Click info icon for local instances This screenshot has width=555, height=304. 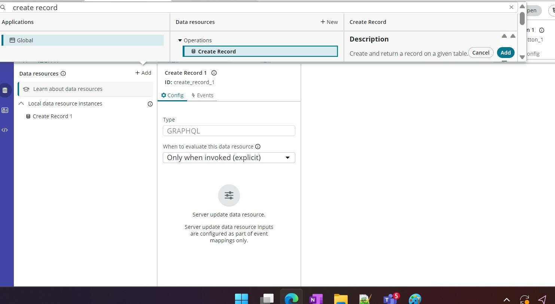pos(150,104)
